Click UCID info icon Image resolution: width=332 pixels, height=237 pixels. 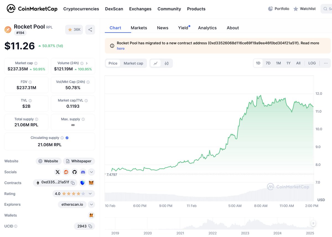coord(15,226)
